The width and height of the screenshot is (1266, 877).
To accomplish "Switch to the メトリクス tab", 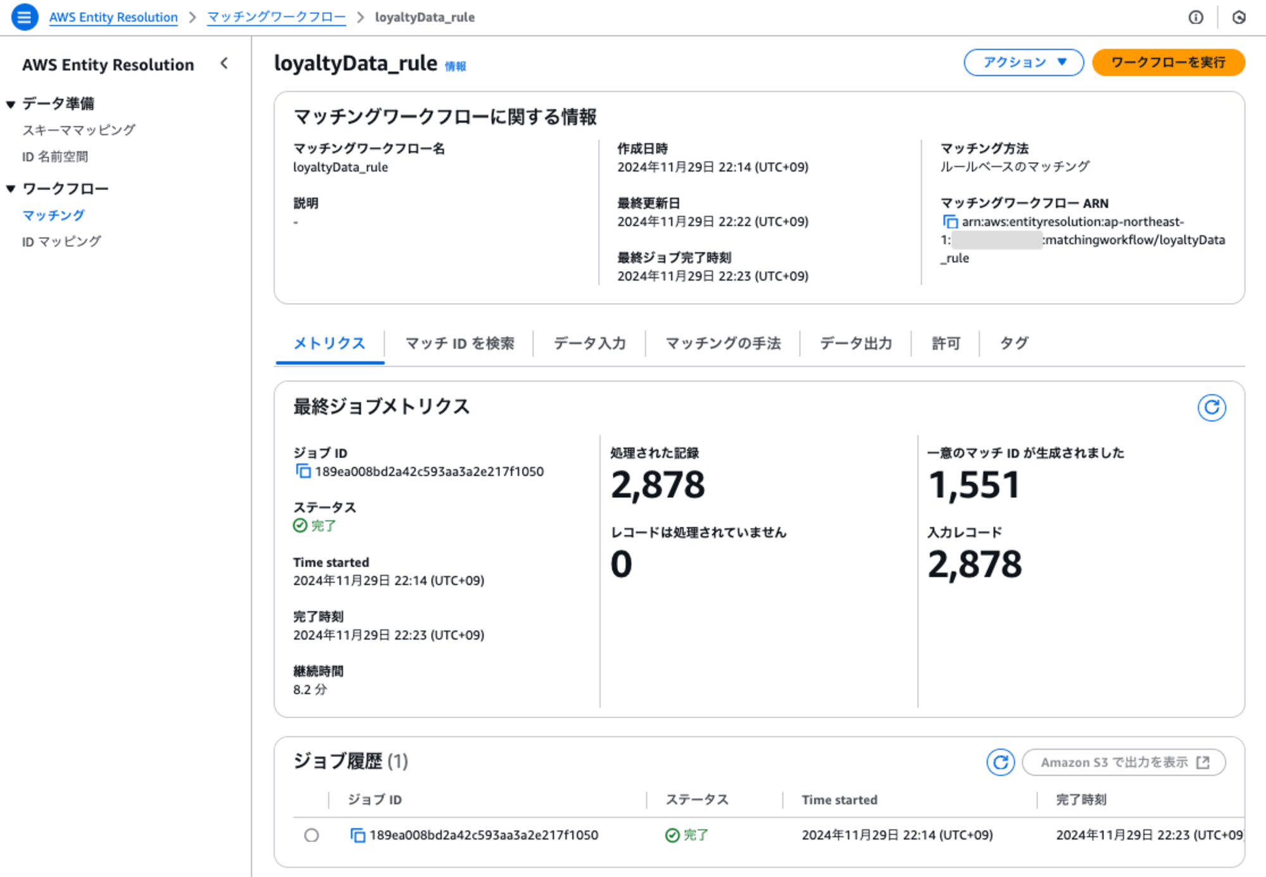I will point(329,343).
